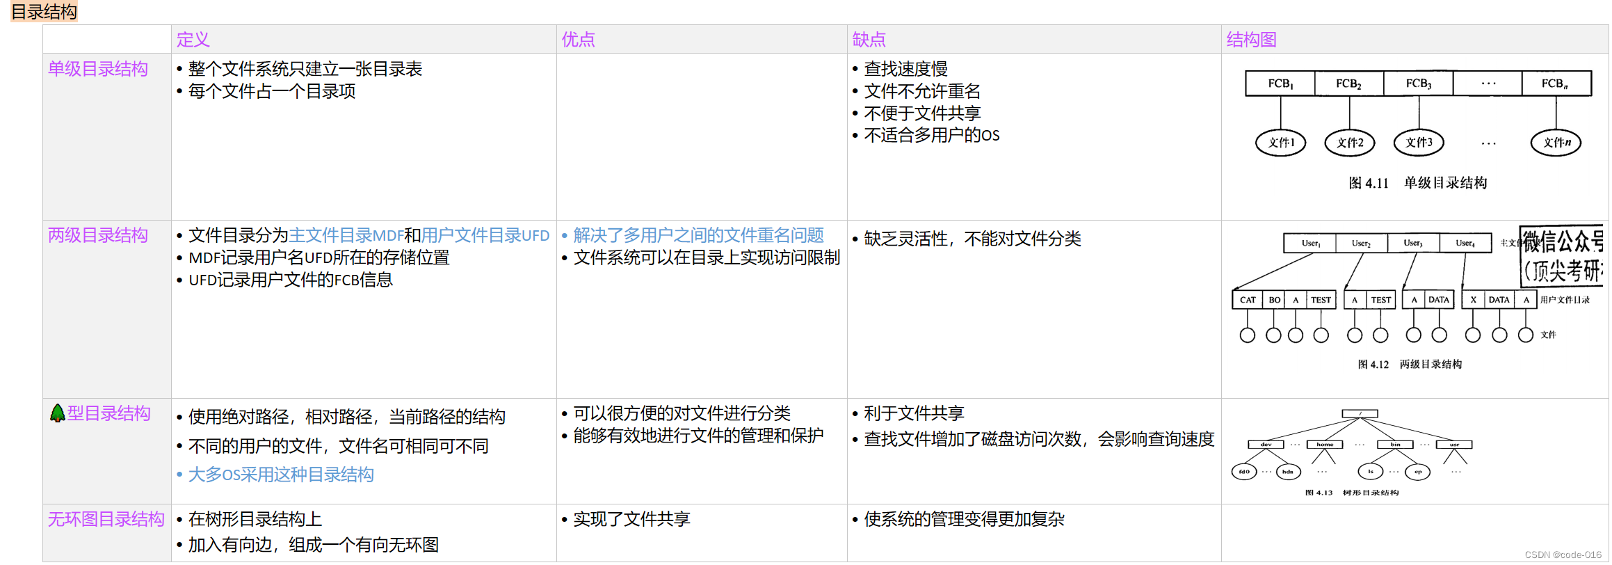This screenshot has height=565, width=1612.
Task: Click the hda leaf oval in the tree diagram
Action: pyautogui.click(x=1288, y=472)
